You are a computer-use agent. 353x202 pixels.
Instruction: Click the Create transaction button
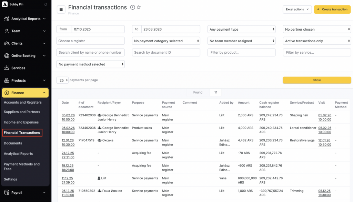click(x=332, y=10)
